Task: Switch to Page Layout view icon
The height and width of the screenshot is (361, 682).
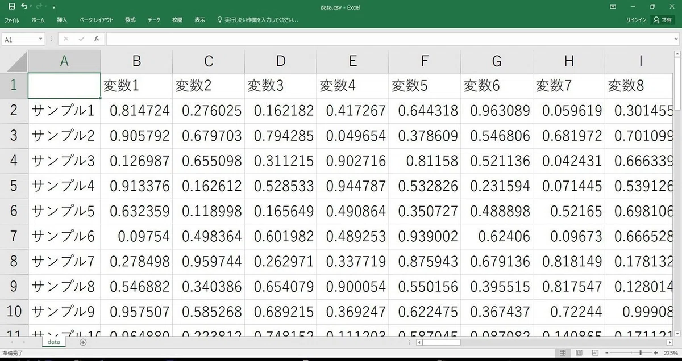Action: (x=579, y=353)
